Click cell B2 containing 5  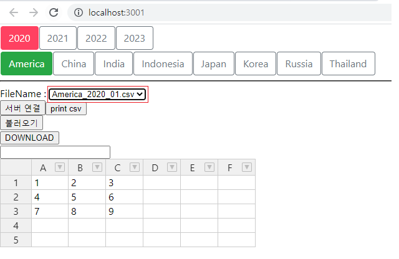pyautogui.click(x=87, y=197)
